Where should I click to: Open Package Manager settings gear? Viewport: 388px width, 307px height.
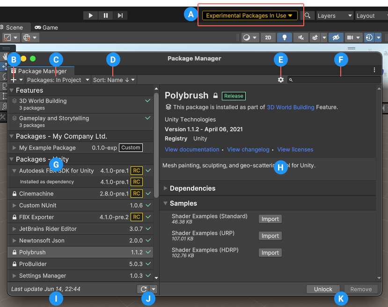280,80
